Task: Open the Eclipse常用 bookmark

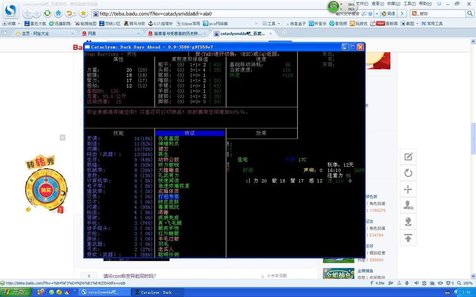Action: [x=188, y=23]
